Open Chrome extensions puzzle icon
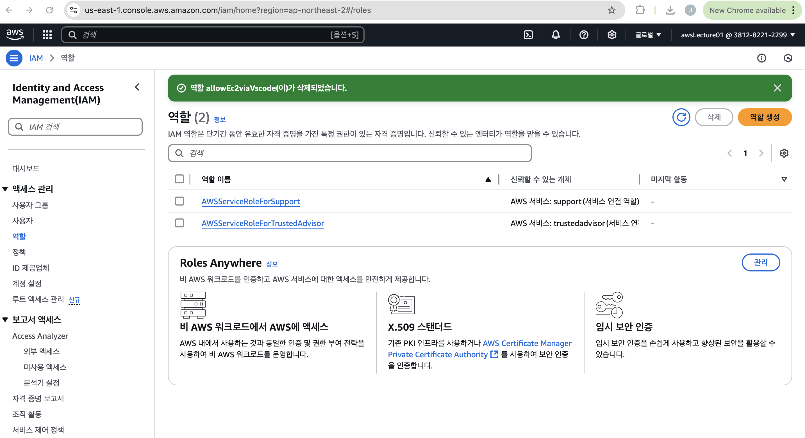 tap(640, 10)
